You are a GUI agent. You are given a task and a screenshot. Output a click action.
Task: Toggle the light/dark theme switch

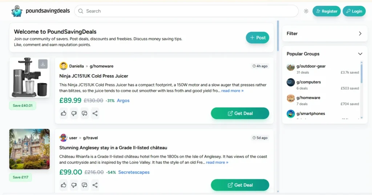pos(306,11)
